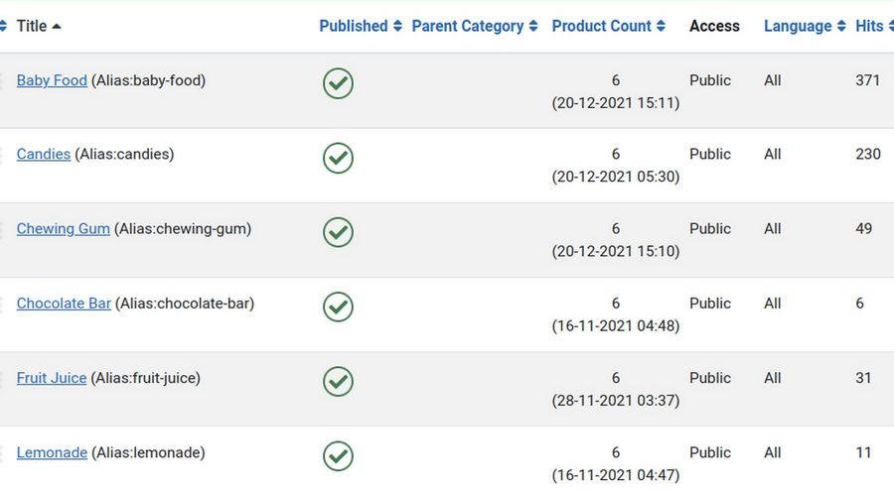Click Lemonade published checkmark icon
The image size is (894, 492).
coord(338,455)
